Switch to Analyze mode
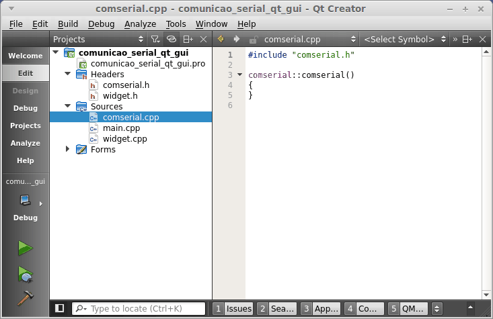 (x=26, y=143)
